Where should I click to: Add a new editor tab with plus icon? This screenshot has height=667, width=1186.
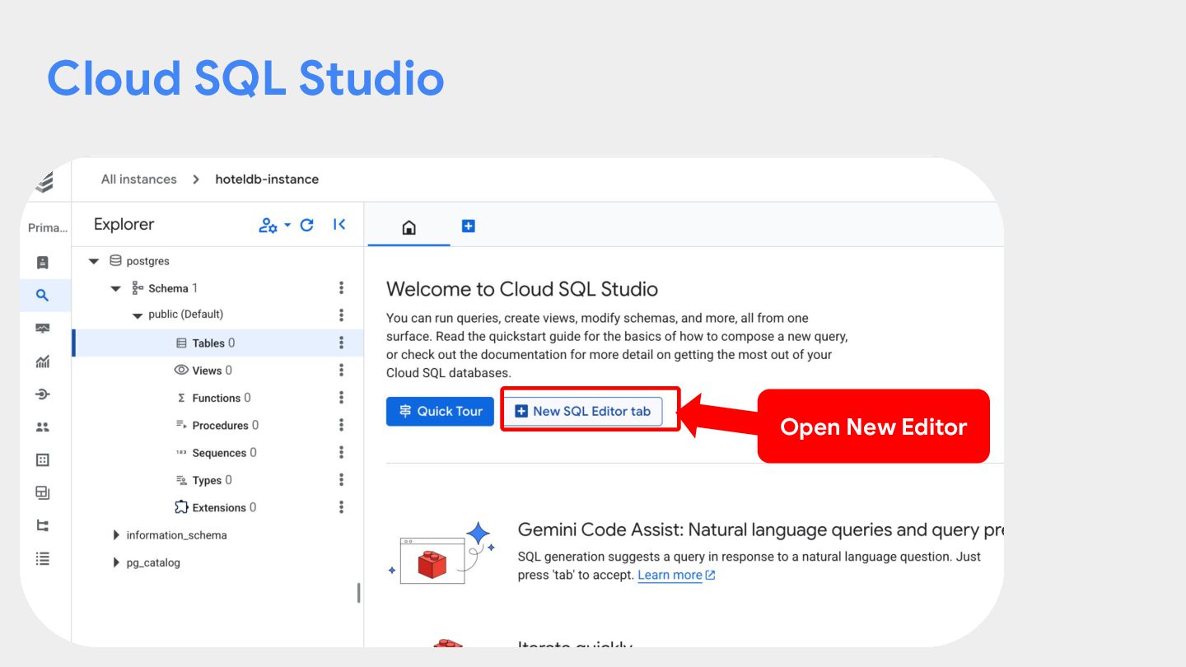click(x=469, y=226)
